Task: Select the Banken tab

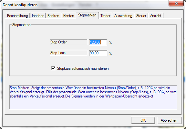Action: (53, 16)
